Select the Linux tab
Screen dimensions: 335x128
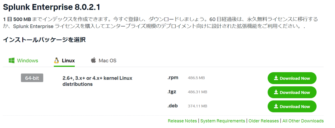(x=64, y=61)
